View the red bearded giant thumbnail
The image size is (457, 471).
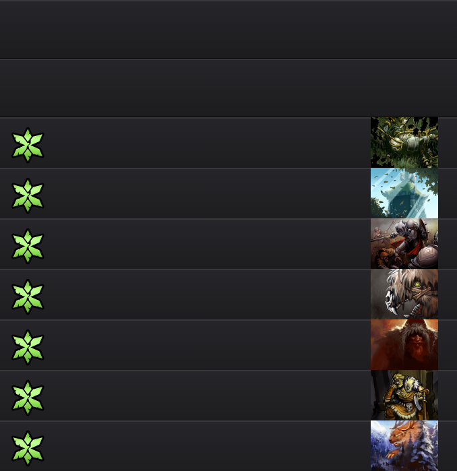404,344
